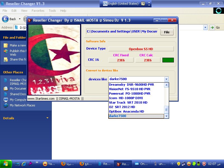Open the Help menu in Explorer

(x=63, y=11)
